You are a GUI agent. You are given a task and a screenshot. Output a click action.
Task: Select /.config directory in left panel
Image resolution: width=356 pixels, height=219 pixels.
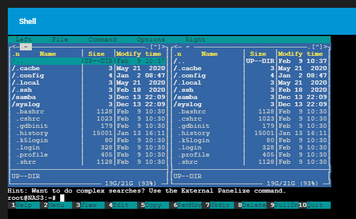point(88,76)
